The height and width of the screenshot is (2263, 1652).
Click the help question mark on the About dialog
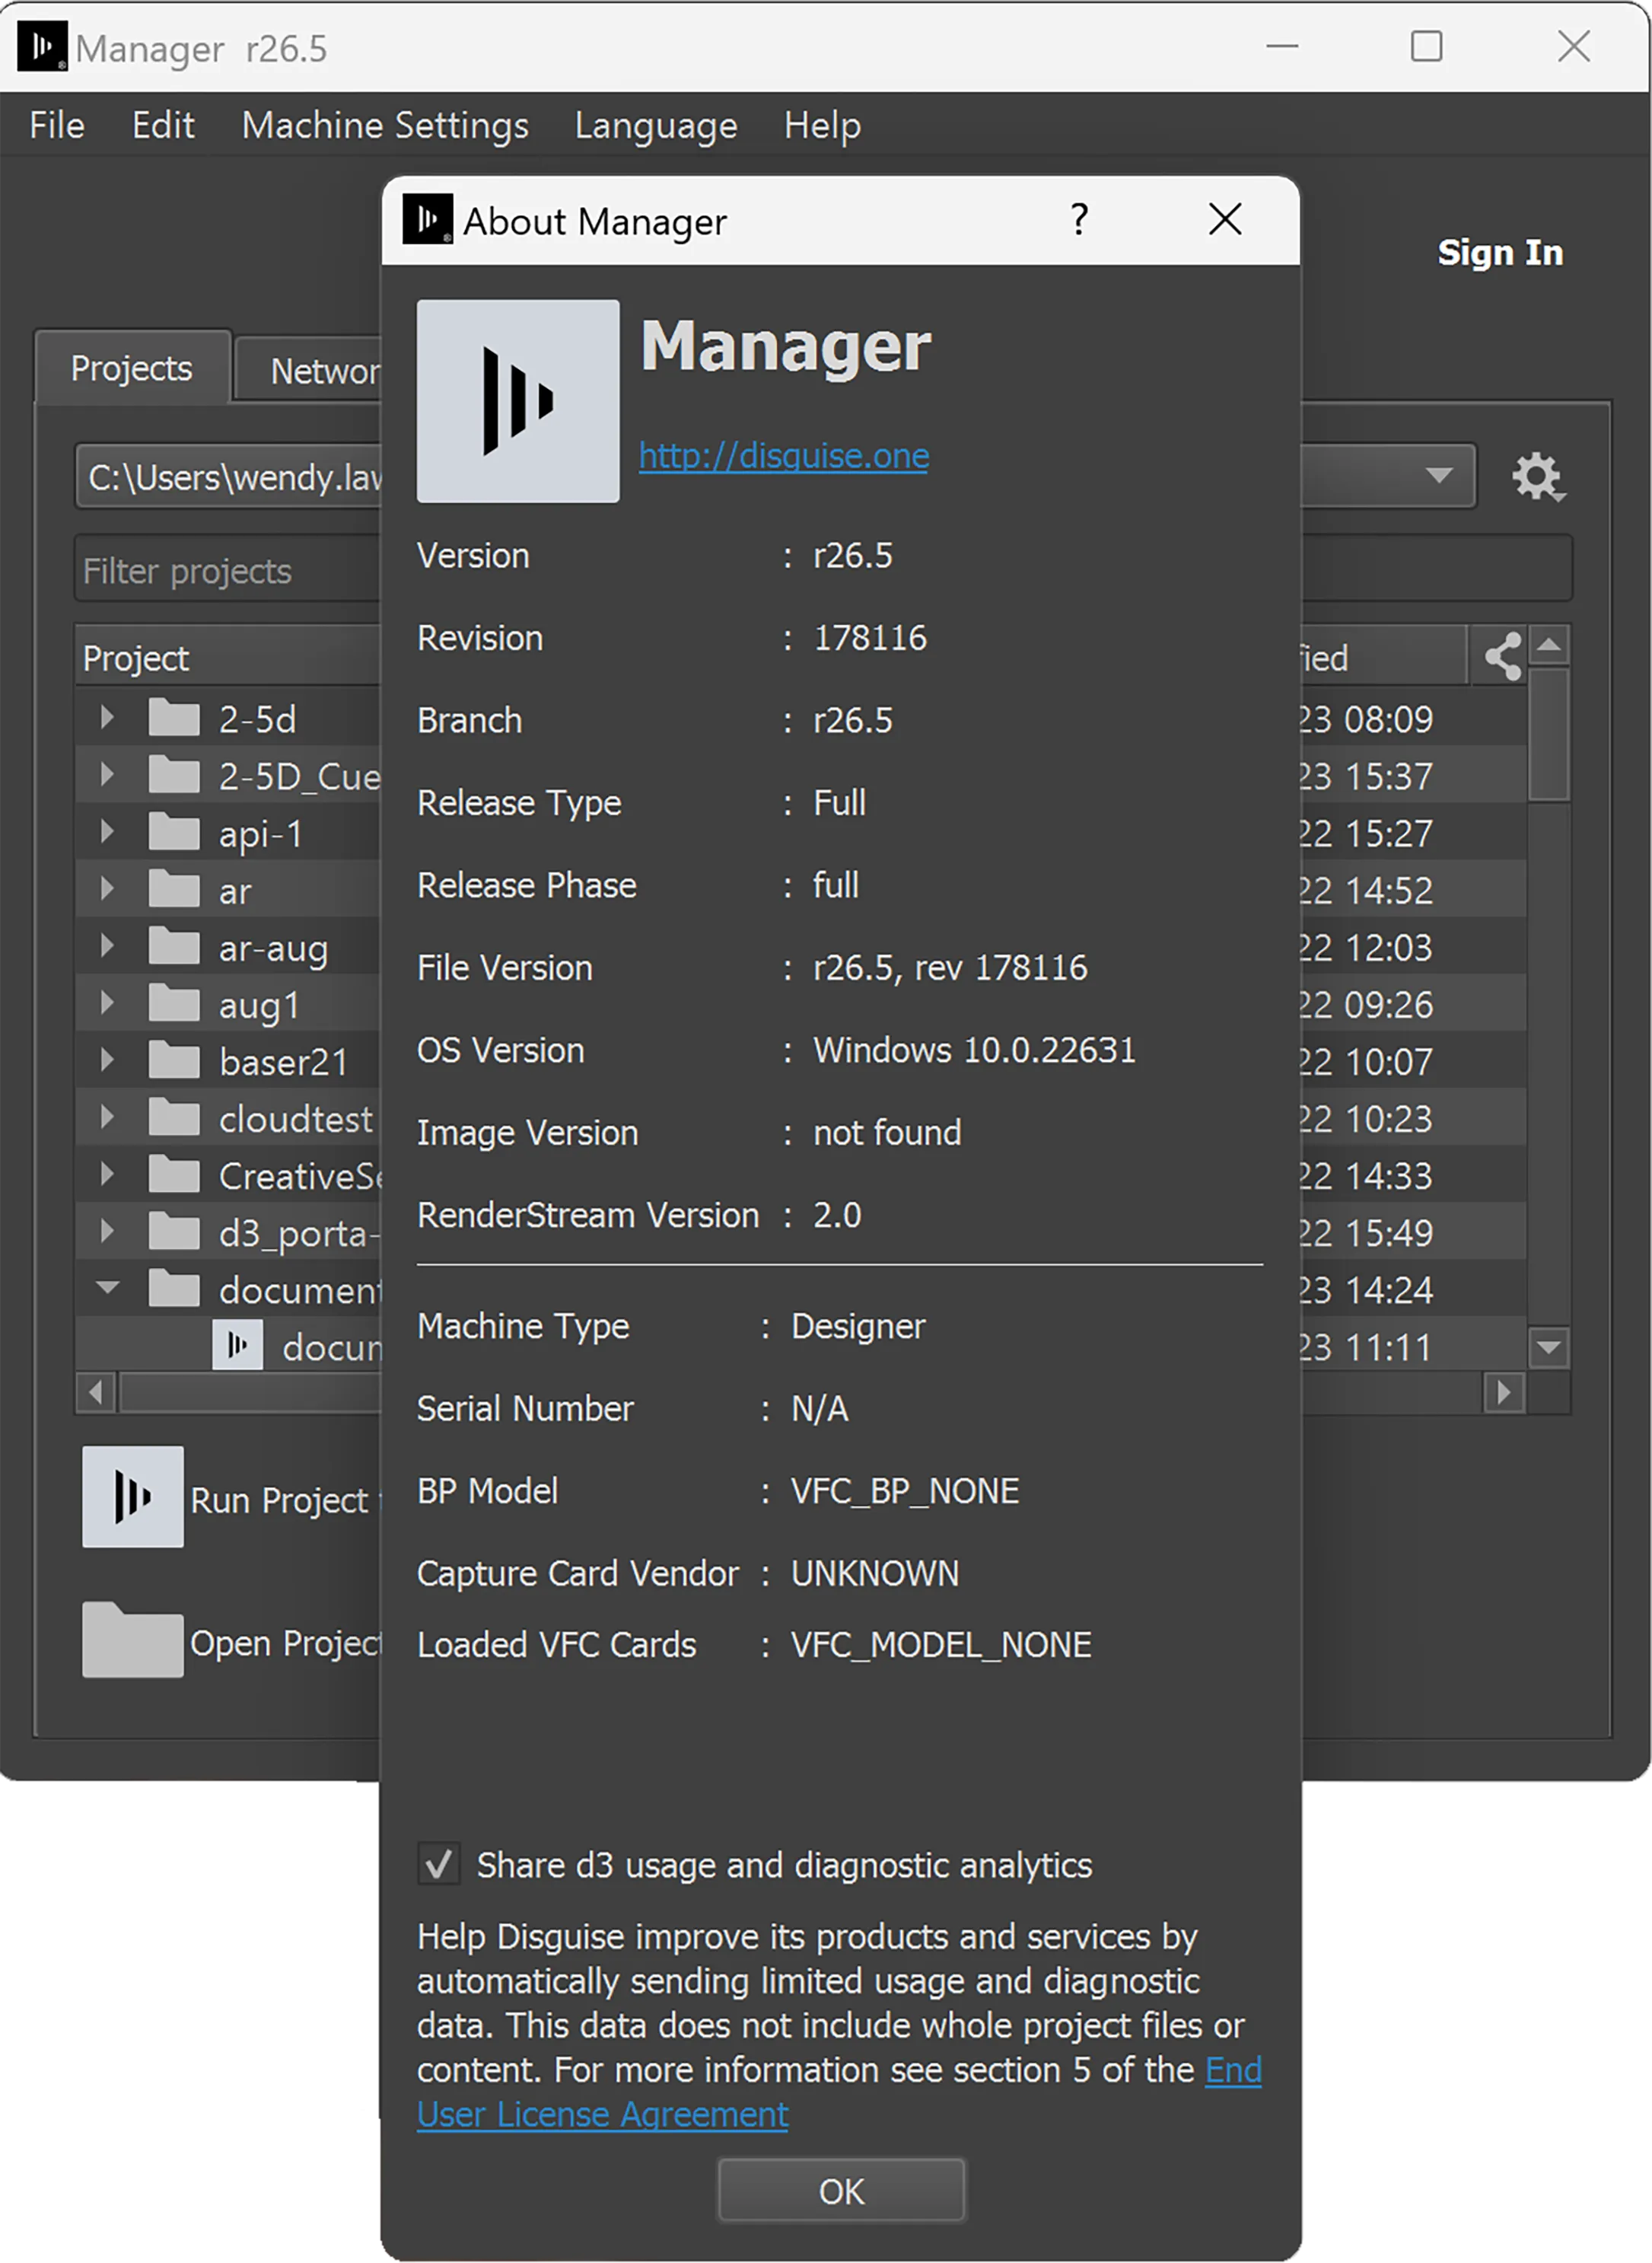tap(1079, 220)
